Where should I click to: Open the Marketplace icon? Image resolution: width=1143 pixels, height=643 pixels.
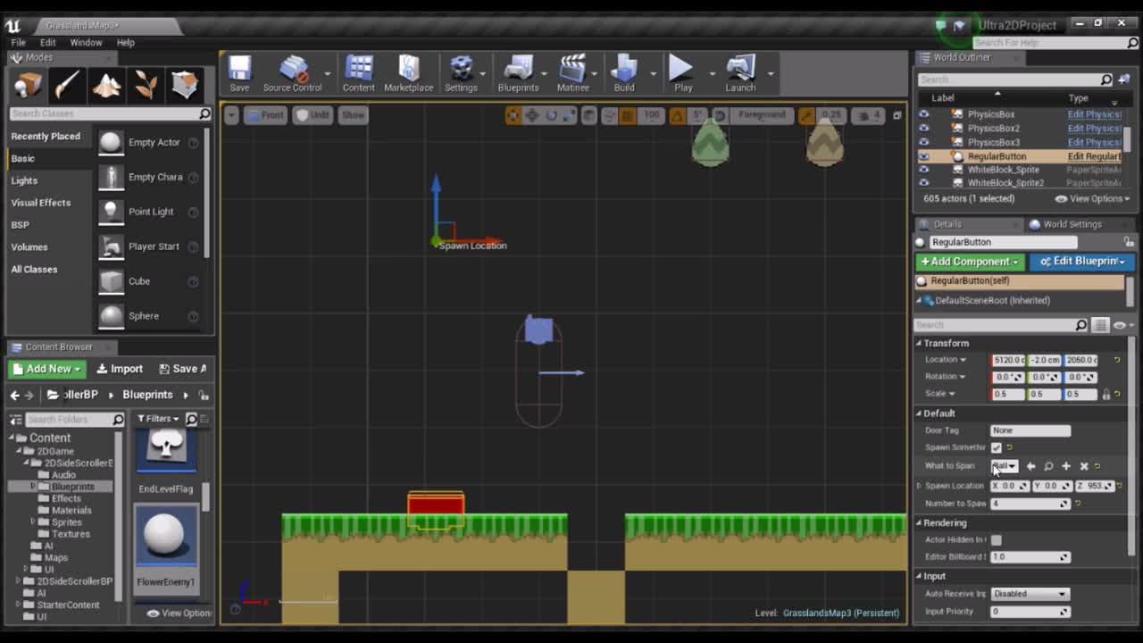[408, 73]
